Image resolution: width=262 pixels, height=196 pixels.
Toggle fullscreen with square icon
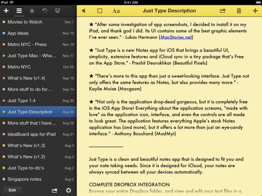(x=100, y=11)
